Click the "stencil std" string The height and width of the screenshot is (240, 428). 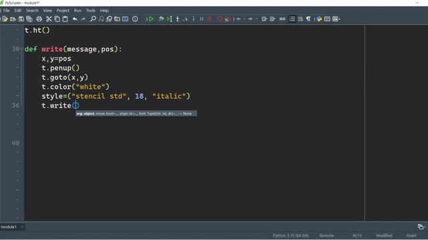[99, 96]
